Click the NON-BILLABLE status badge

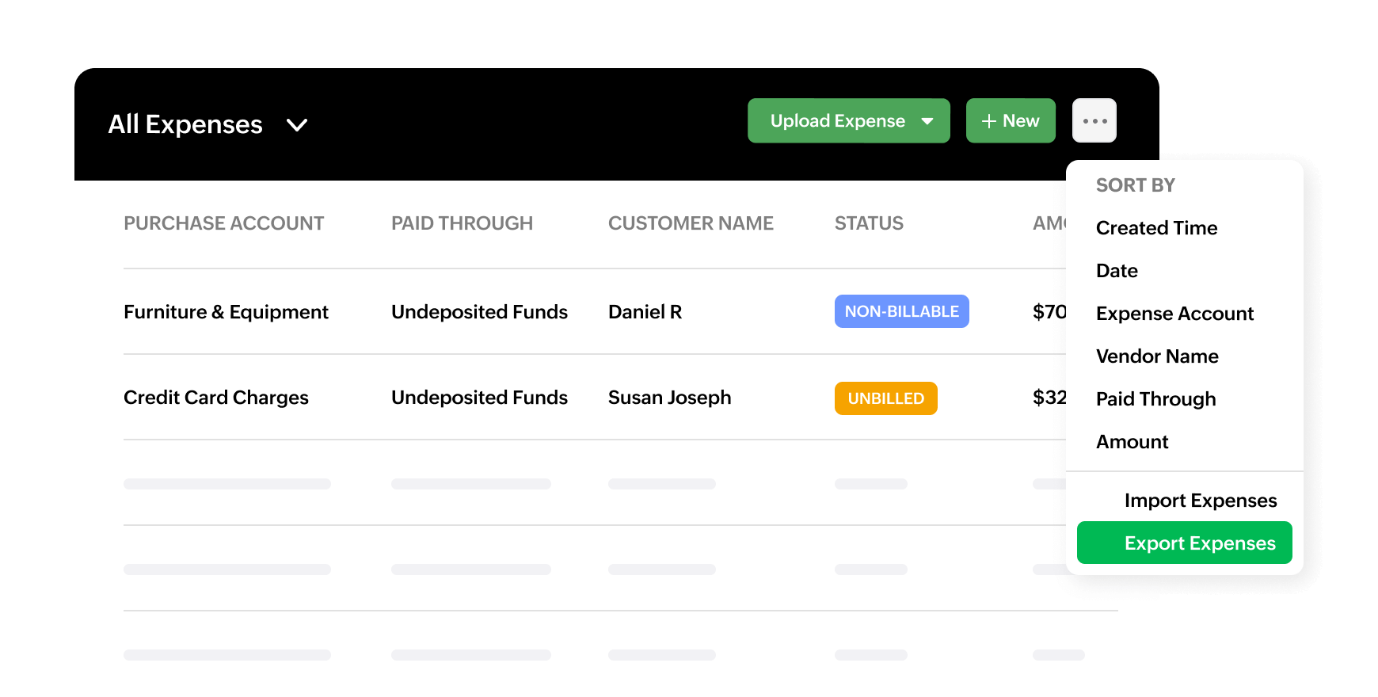[901, 311]
